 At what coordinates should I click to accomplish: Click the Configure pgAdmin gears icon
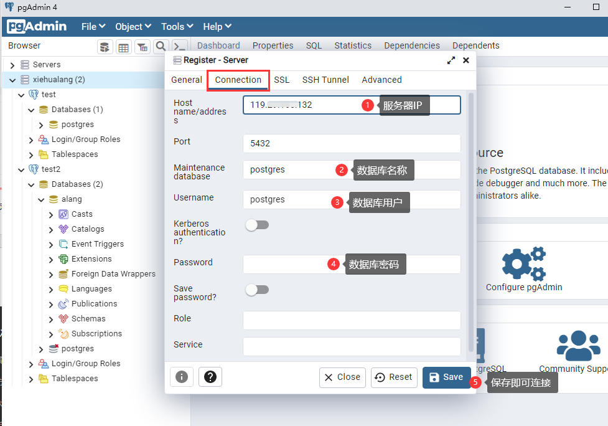(524, 263)
